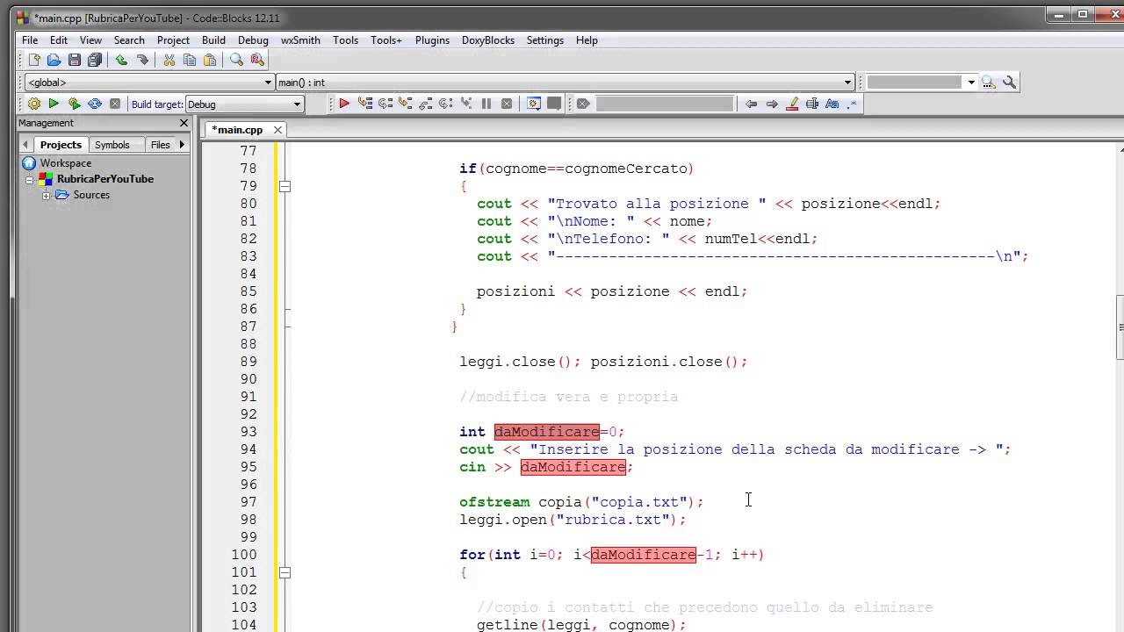1124x632 pixels.
Task: Open the Build menu
Action: [x=213, y=40]
